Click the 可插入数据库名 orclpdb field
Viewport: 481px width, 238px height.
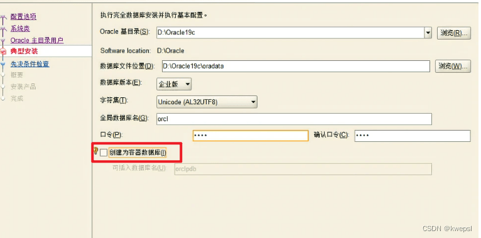tap(303, 169)
